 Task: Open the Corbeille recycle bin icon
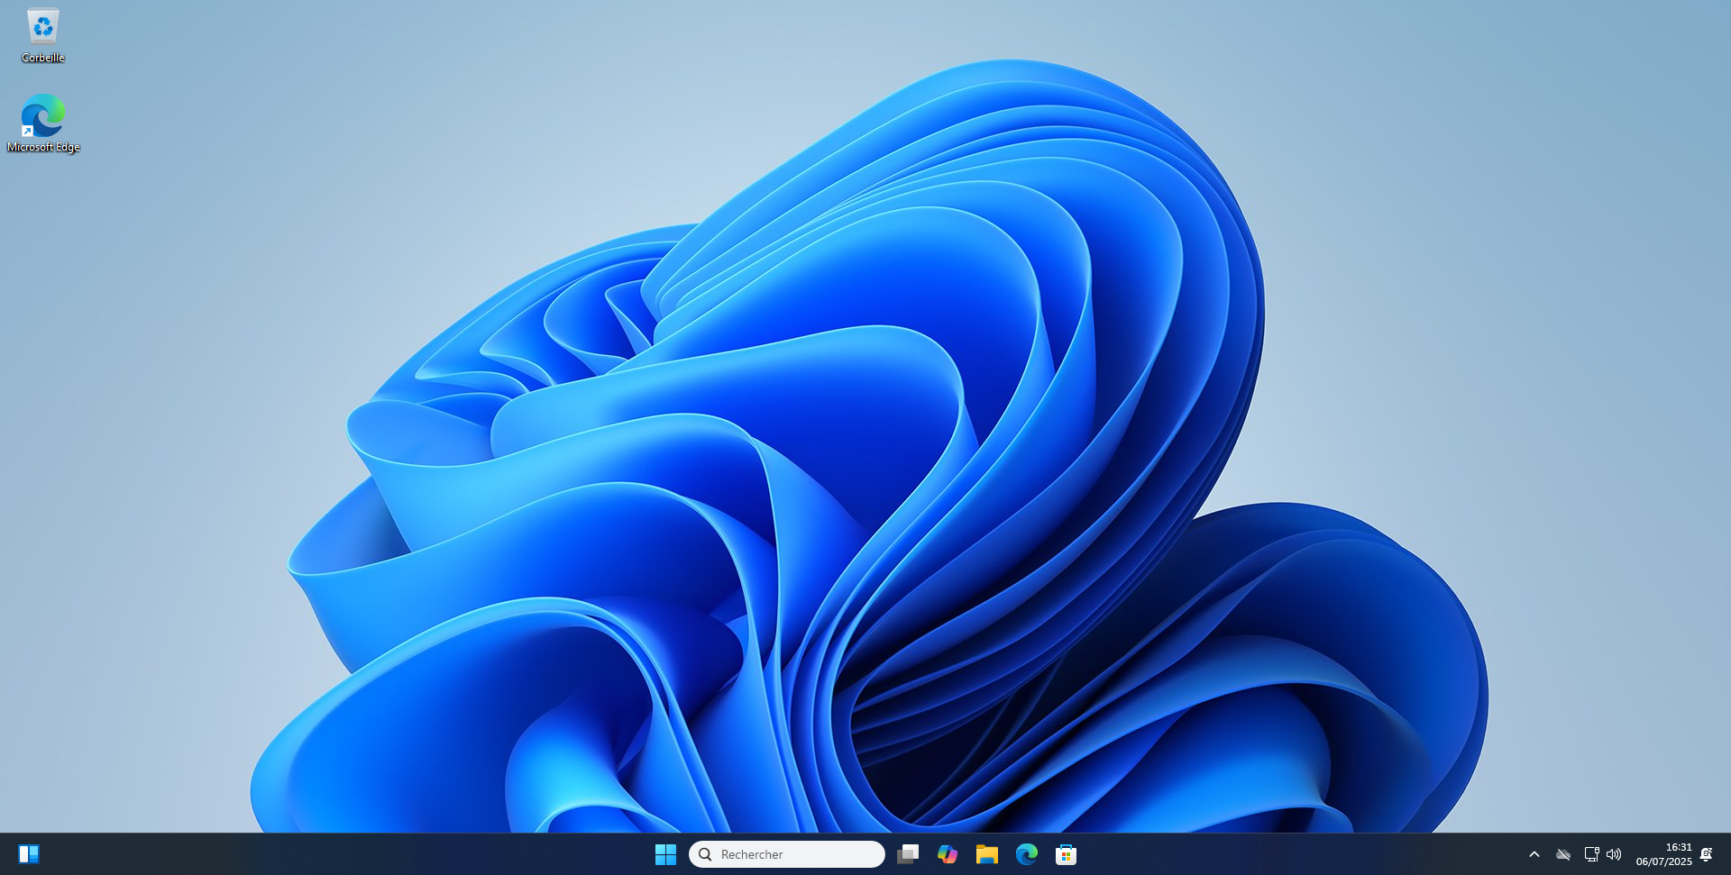42,36
